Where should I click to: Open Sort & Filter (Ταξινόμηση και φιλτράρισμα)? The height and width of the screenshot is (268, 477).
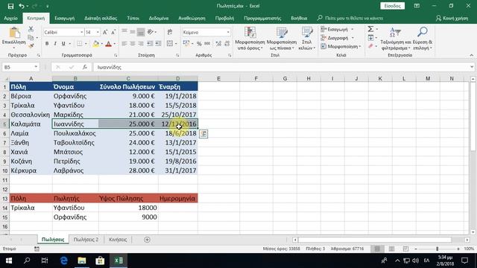(396, 39)
